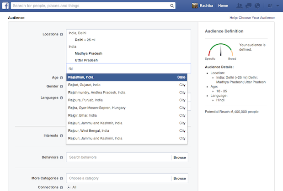This screenshot has width=283, height=191.
Task: Click the search magnifier icon
Action: (172, 6)
